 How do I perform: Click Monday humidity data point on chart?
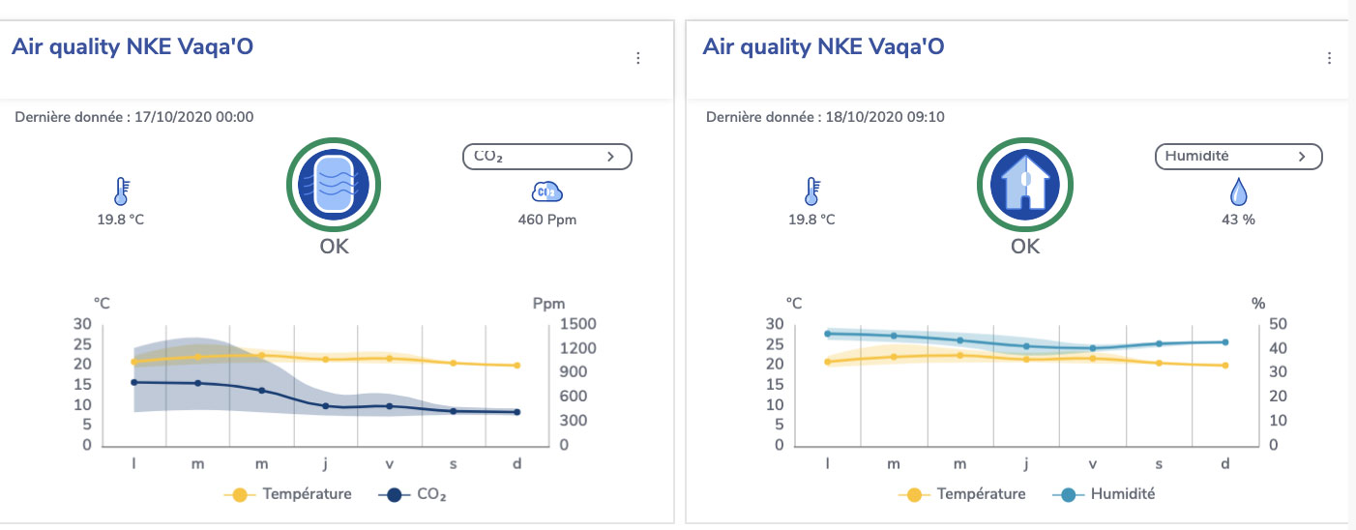click(828, 334)
